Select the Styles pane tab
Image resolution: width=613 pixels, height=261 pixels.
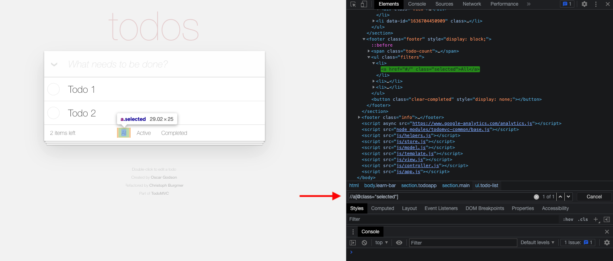[357, 208]
